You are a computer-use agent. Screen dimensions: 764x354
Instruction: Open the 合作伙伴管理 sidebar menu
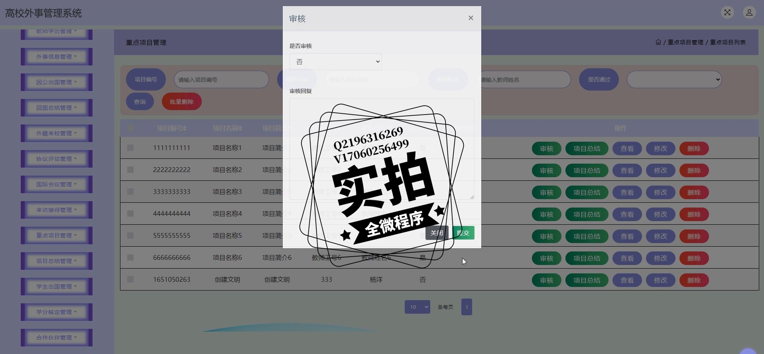click(x=57, y=338)
